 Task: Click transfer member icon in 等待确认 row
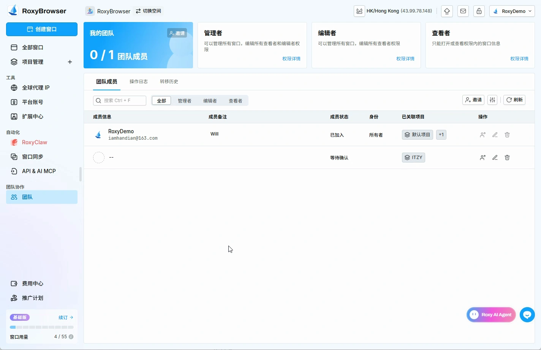[482, 158]
